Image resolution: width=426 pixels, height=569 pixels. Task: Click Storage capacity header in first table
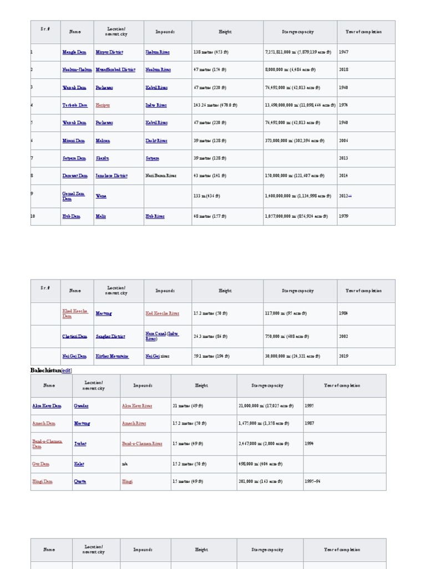click(x=298, y=32)
